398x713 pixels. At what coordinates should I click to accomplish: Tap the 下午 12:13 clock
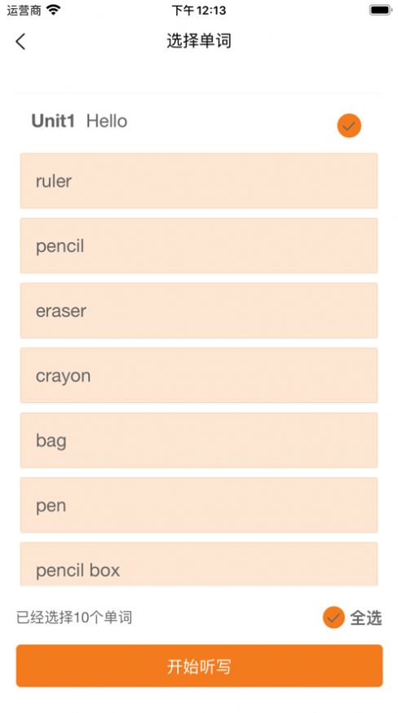tap(199, 10)
